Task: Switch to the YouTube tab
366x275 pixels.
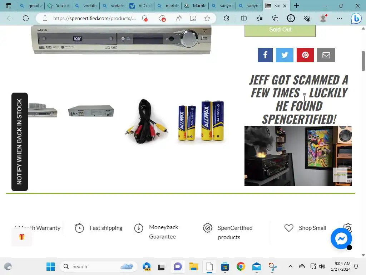Action: [58, 6]
